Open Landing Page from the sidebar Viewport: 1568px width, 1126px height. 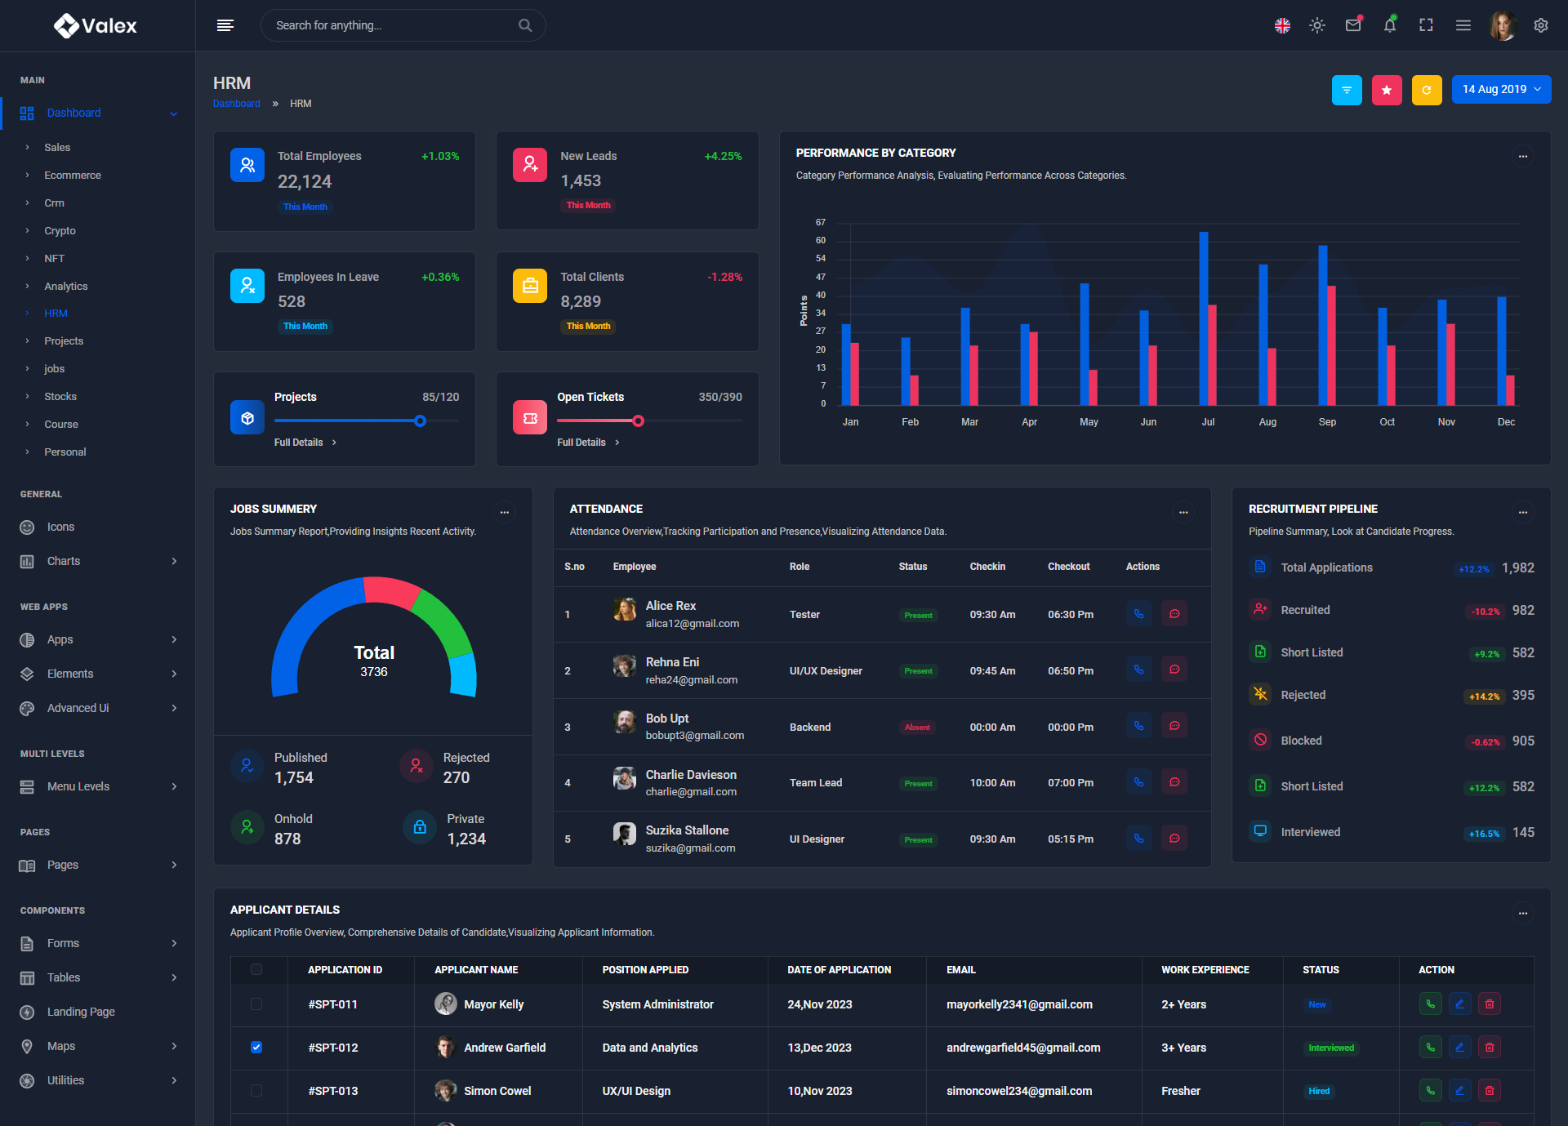pyautogui.click(x=81, y=1012)
